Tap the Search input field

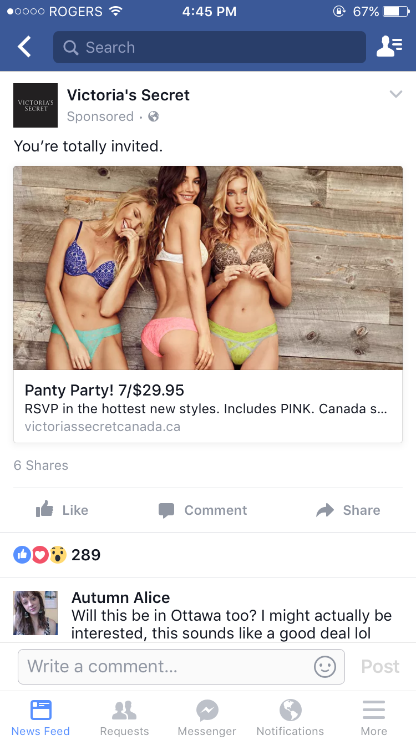210,47
